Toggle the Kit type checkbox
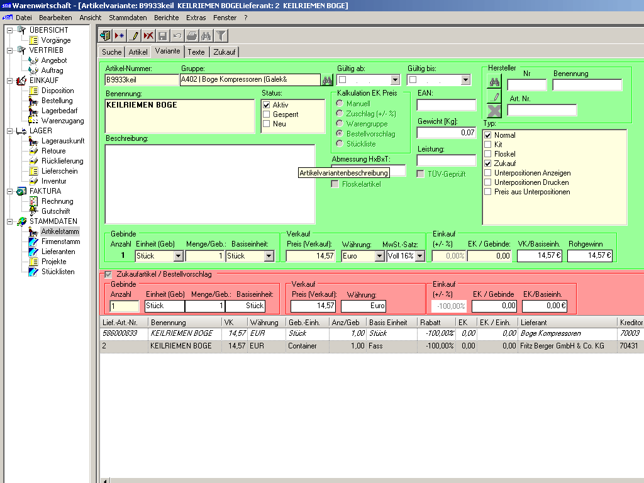 487,145
